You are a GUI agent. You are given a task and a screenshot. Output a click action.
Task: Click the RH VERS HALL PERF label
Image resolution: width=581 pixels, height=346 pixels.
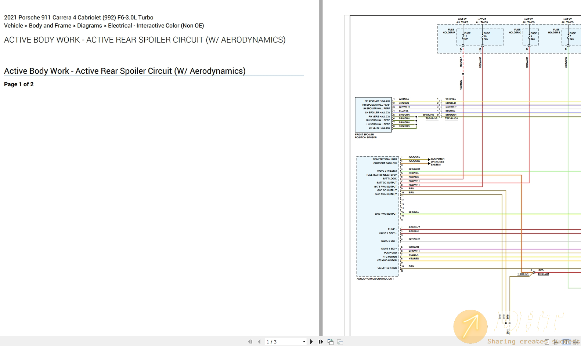pos(378,120)
